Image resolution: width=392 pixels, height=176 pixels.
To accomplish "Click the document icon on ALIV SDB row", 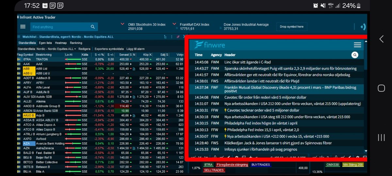I will (x=134, y=97).
